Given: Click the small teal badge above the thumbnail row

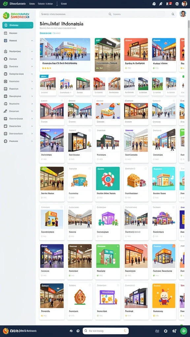Looking at the screenshot, I should (x=44, y=76).
